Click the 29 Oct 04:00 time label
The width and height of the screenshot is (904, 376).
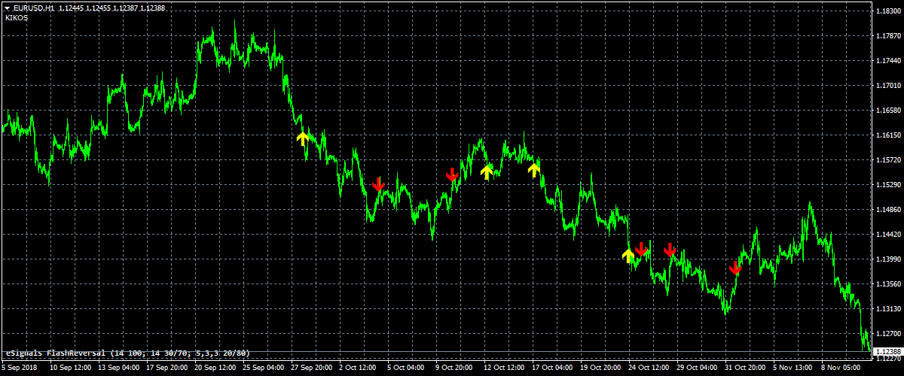click(x=698, y=368)
